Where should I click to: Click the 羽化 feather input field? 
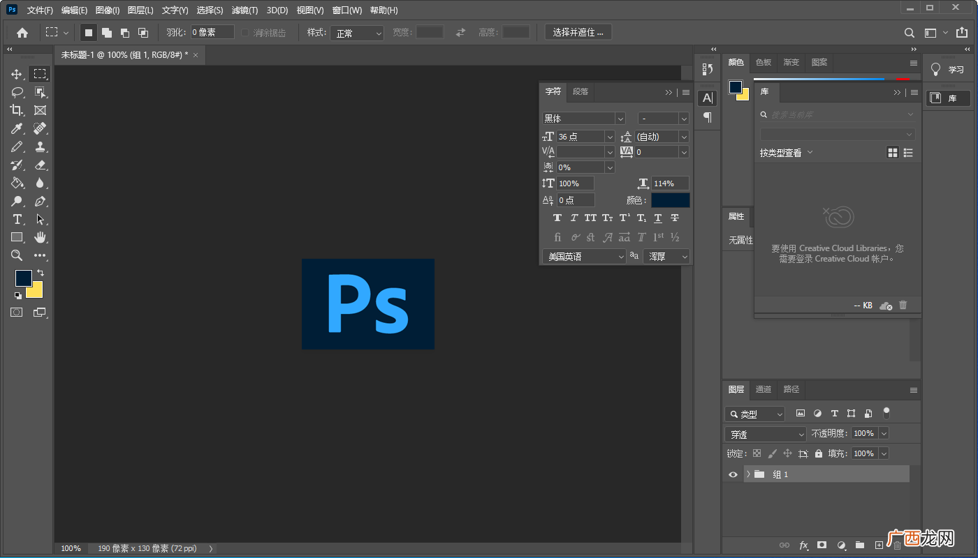[x=212, y=32]
